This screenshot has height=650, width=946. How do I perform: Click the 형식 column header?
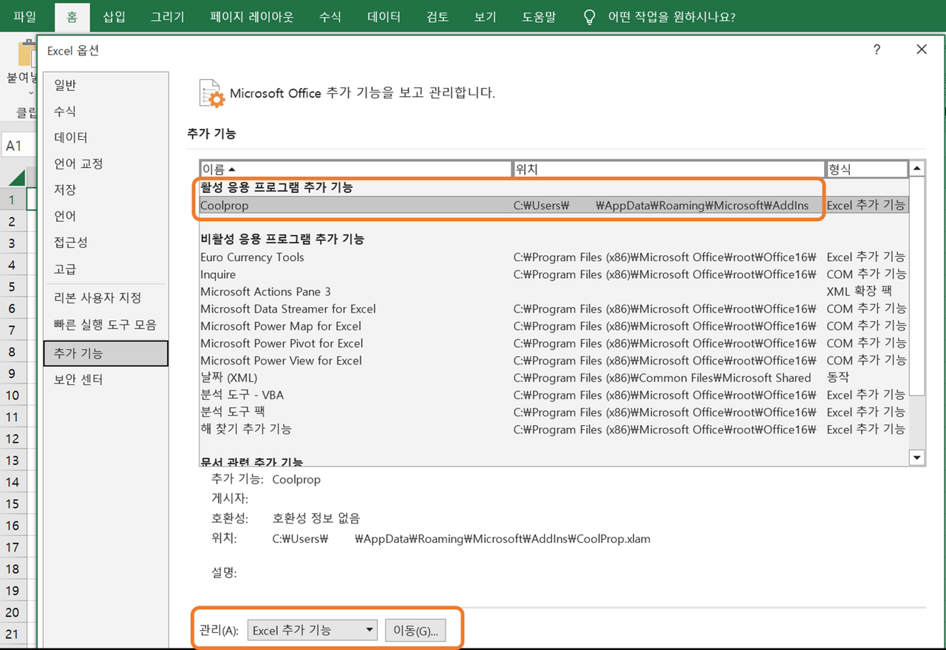point(867,169)
